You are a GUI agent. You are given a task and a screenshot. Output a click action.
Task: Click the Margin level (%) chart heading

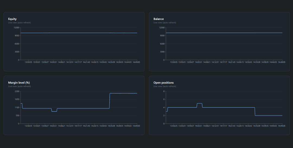[x=19, y=83]
